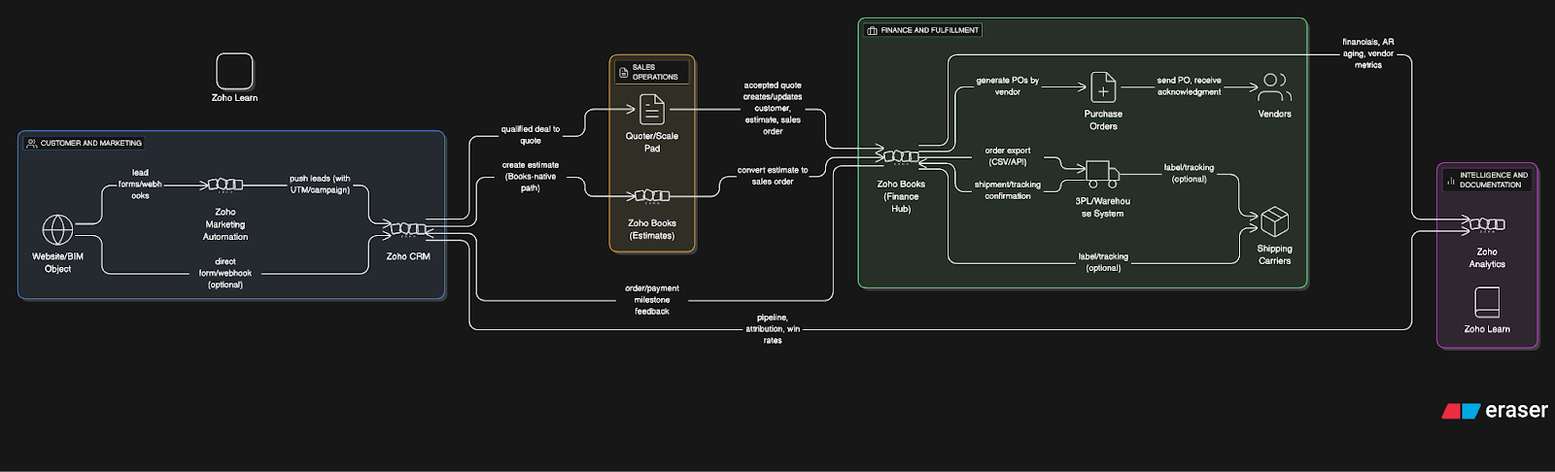
Task: Select the 'Shipping Carriers' node label
Action: pos(1275,254)
